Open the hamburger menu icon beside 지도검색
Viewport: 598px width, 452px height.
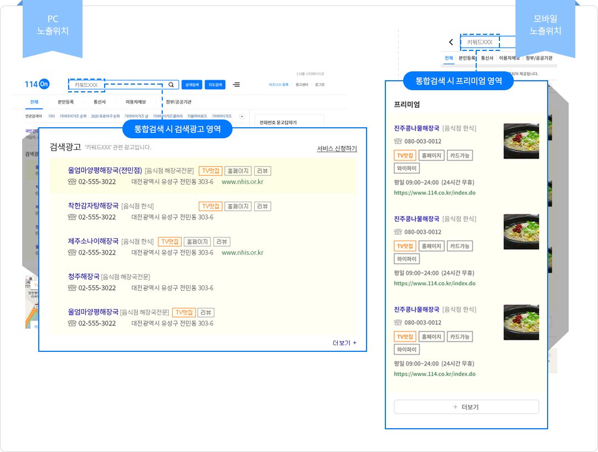[x=236, y=85]
